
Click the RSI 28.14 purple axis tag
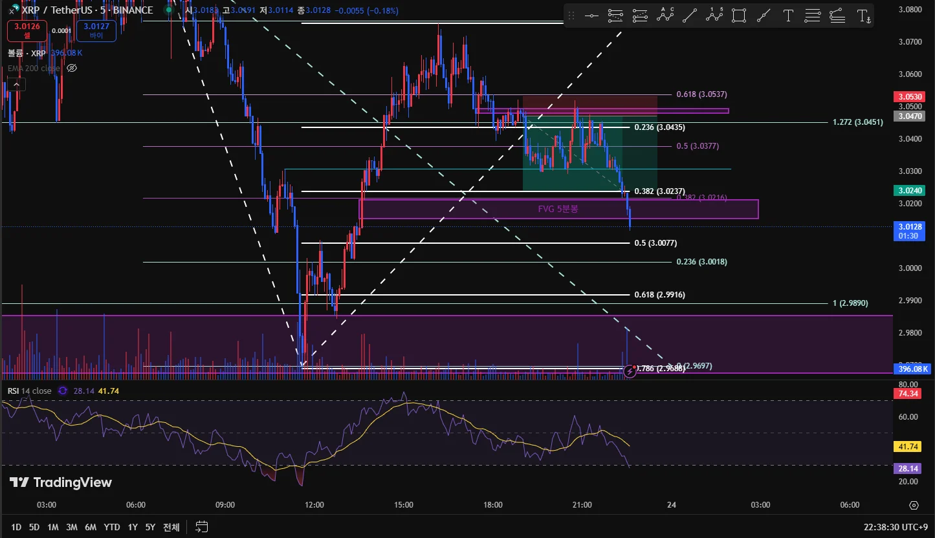click(908, 469)
